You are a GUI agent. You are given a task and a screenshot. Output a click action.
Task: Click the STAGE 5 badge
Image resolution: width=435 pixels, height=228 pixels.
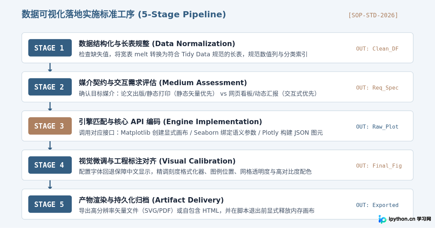(50, 204)
